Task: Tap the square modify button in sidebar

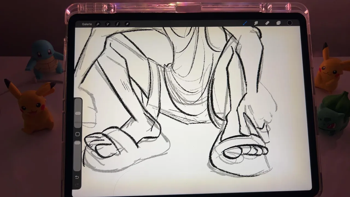Action: coord(77,134)
